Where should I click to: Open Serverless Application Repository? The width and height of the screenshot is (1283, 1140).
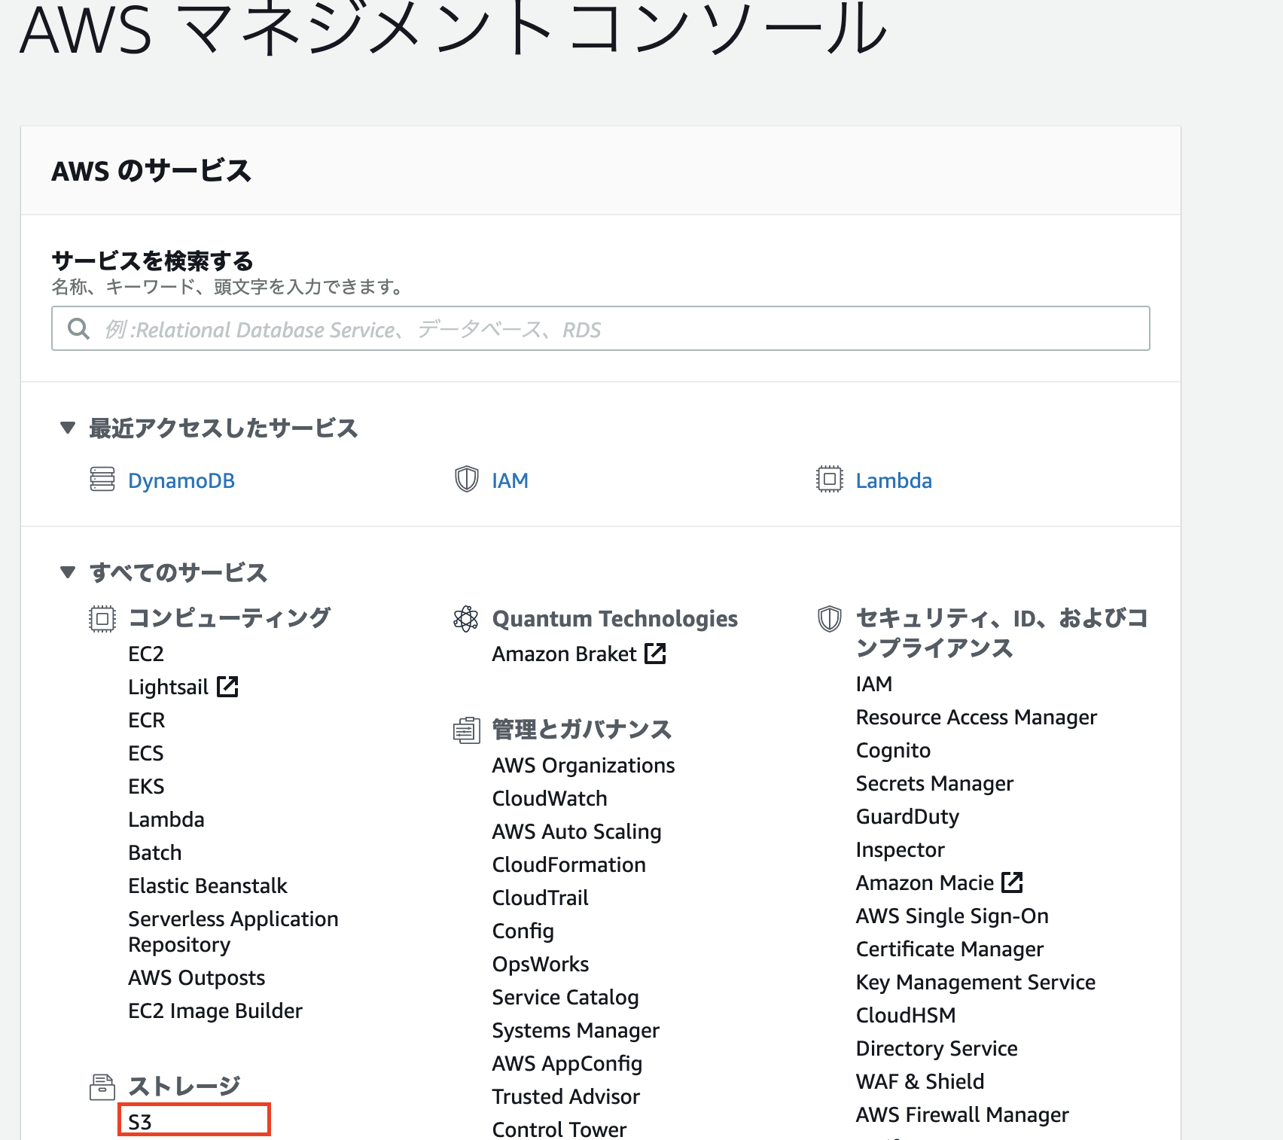click(x=233, y=931)
